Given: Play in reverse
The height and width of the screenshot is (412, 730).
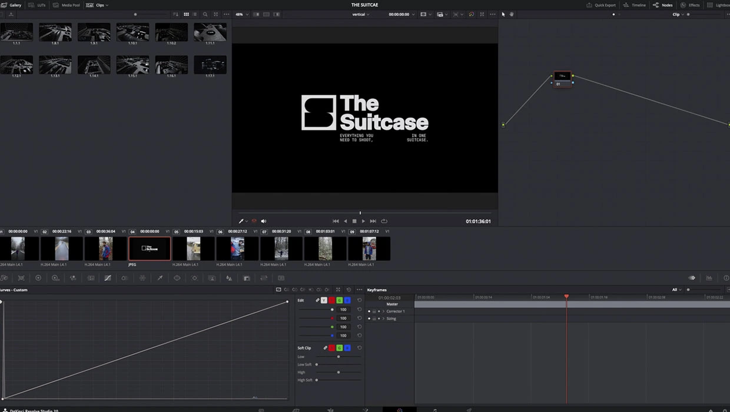Looking at the screenshot, I should click(346, 221).
